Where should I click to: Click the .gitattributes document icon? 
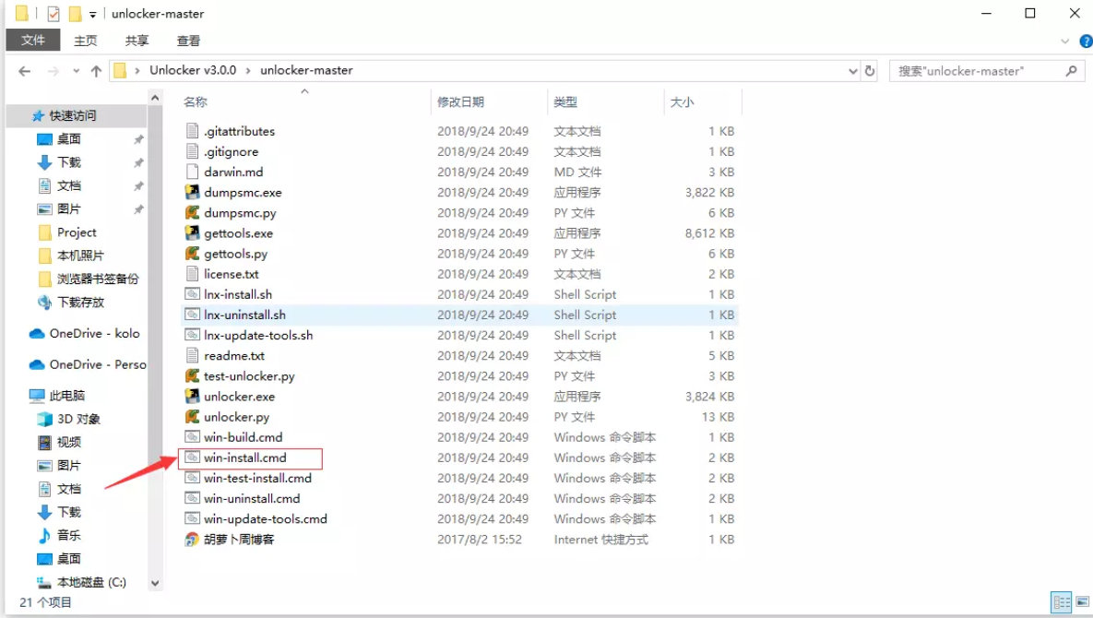coord(193,130)
